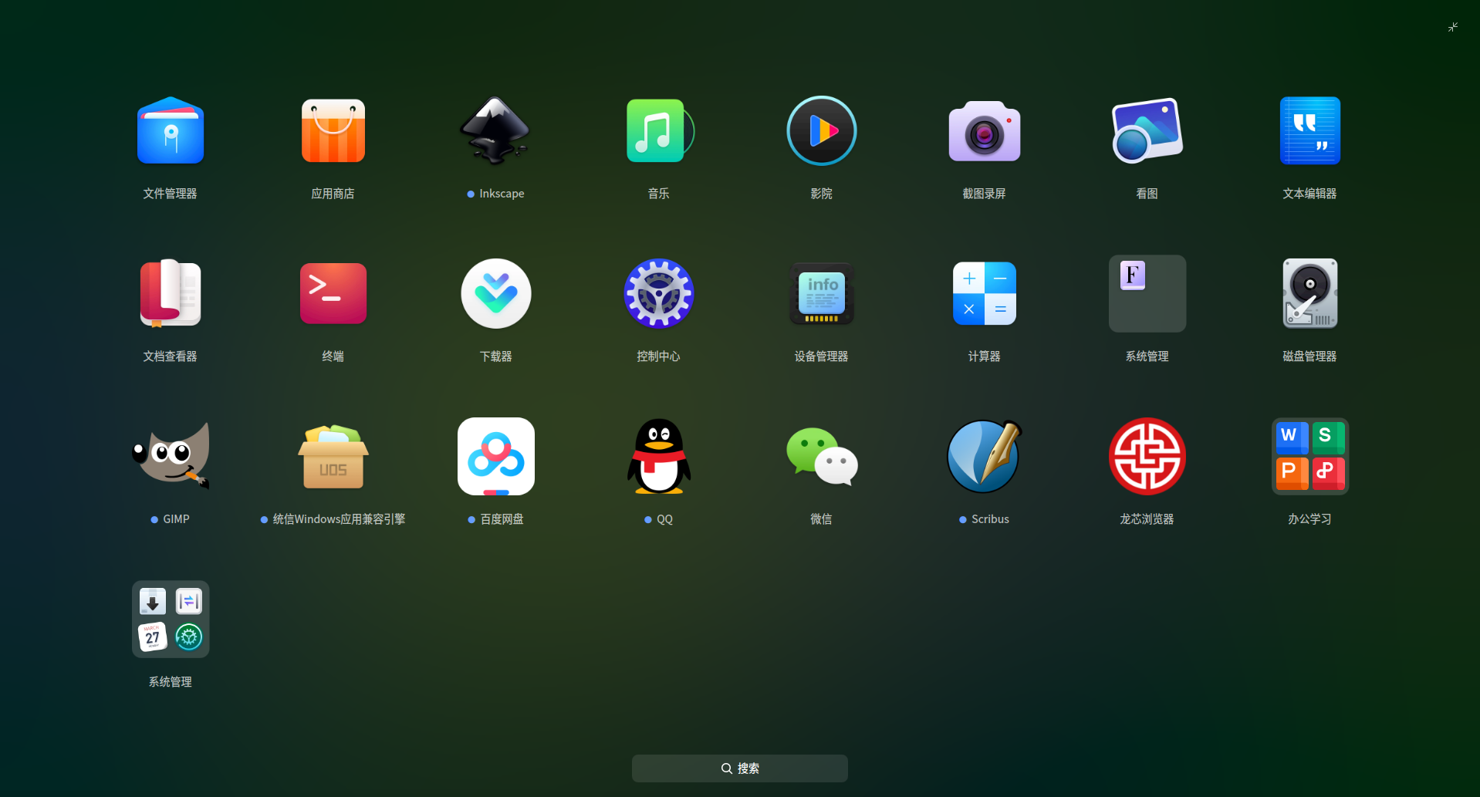Start the 截图录屏 screenshot tool
This screenshot has width=1480, height=797.
(x=985, y=130)
